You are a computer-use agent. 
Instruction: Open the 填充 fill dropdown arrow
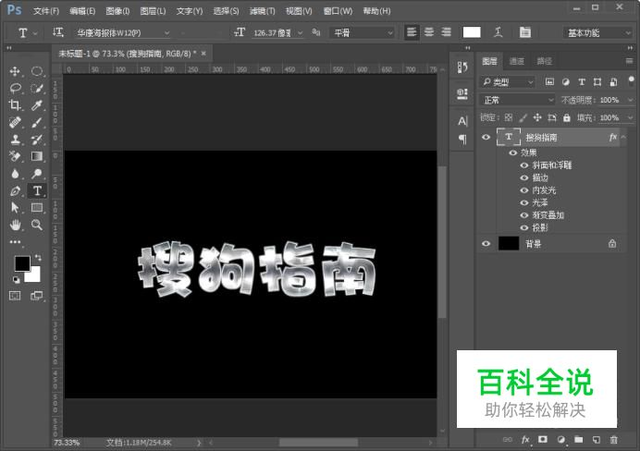(629, 118)
